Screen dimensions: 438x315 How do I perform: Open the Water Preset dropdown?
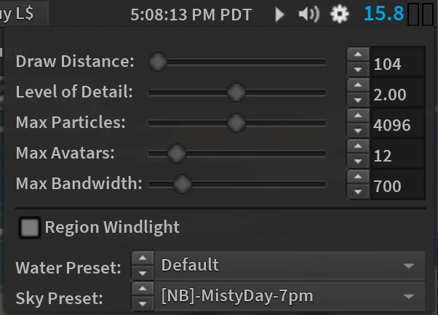tap(291, 266)
